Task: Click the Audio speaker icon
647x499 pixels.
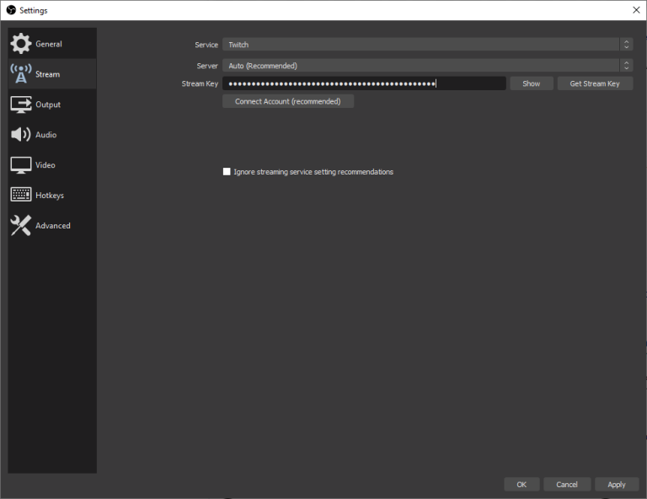Action: [20, 135]
